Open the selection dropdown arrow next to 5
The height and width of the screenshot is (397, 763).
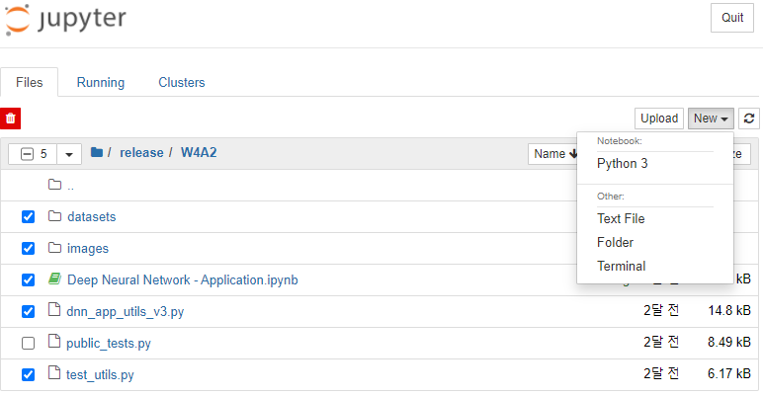[69, 154]
